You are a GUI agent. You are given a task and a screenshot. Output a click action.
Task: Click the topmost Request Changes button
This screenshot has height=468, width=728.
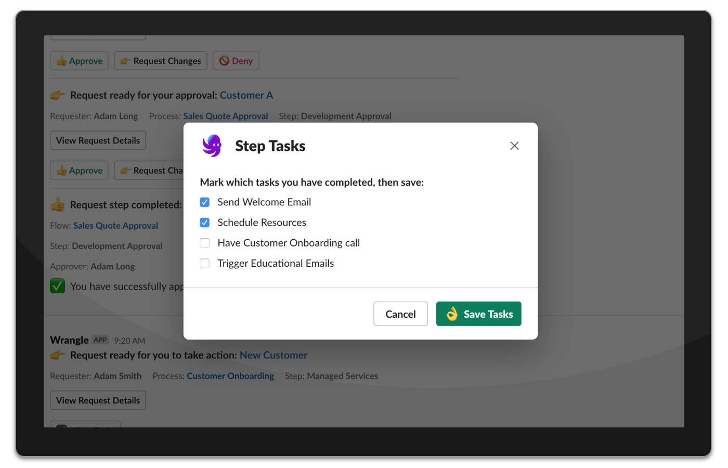161,61
